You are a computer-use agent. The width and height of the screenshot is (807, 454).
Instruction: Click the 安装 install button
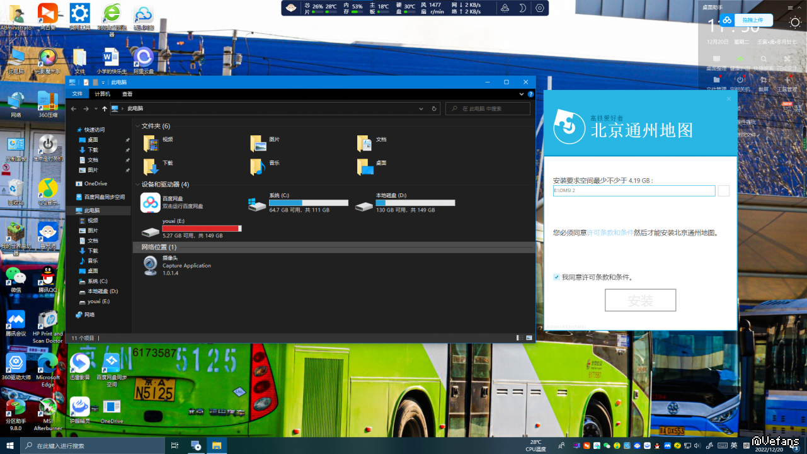point(640,300)
